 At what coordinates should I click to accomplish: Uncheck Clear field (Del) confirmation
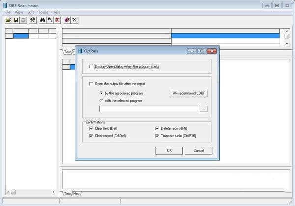pos(91,128)
